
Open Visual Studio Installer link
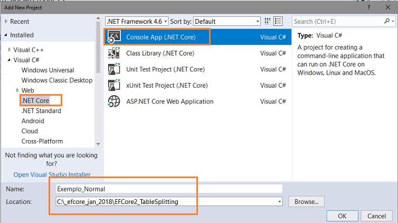[52, 174]
